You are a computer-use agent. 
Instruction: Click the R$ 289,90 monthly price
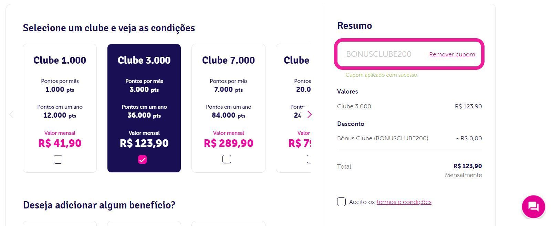228,143
